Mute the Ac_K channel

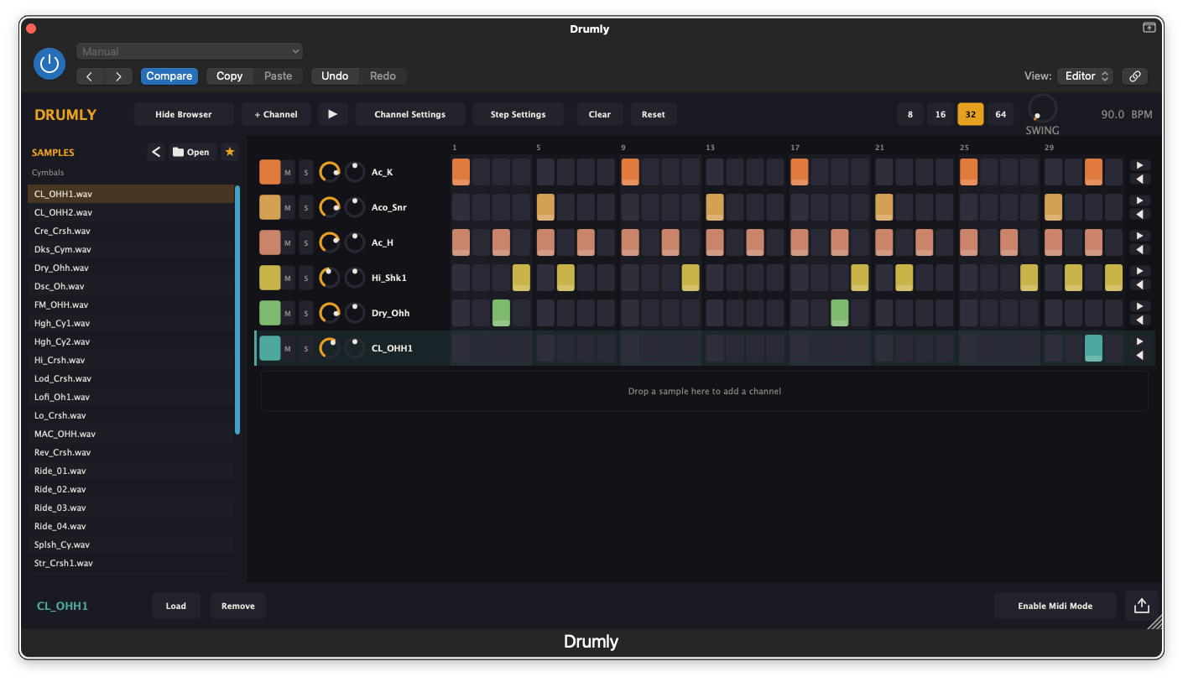pos(288,172)
